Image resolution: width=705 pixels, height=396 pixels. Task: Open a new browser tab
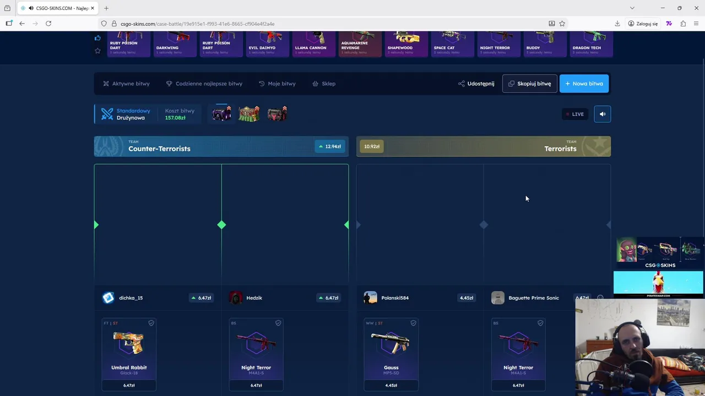106,8
